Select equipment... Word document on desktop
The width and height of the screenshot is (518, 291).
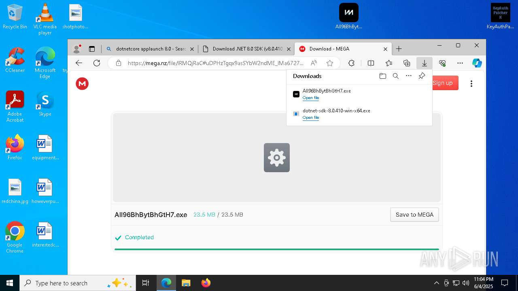click(x=45, y=147)
